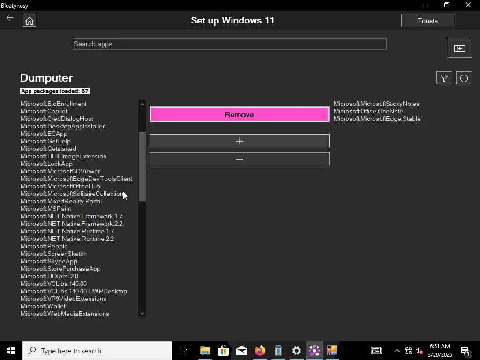Image resolution: width=480 pixels, height=360 pixels.
Task: Open the Toasts button
Action: 427,21
